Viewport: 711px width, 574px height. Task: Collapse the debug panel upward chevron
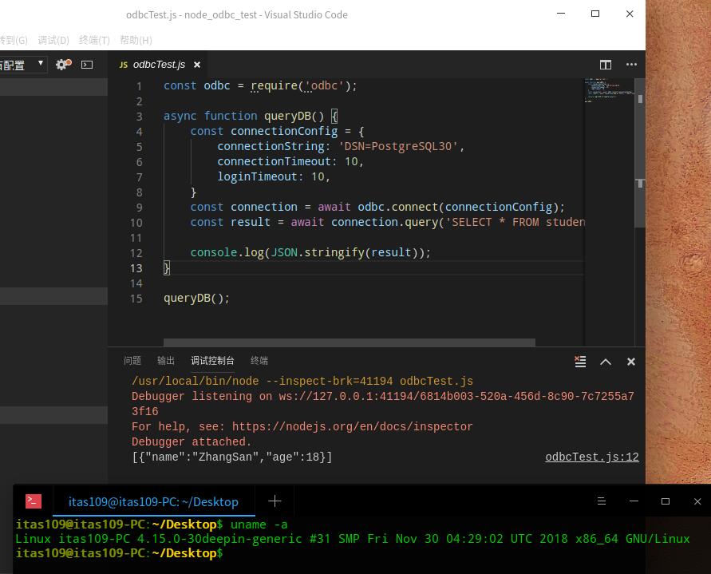tap(605, 361)
